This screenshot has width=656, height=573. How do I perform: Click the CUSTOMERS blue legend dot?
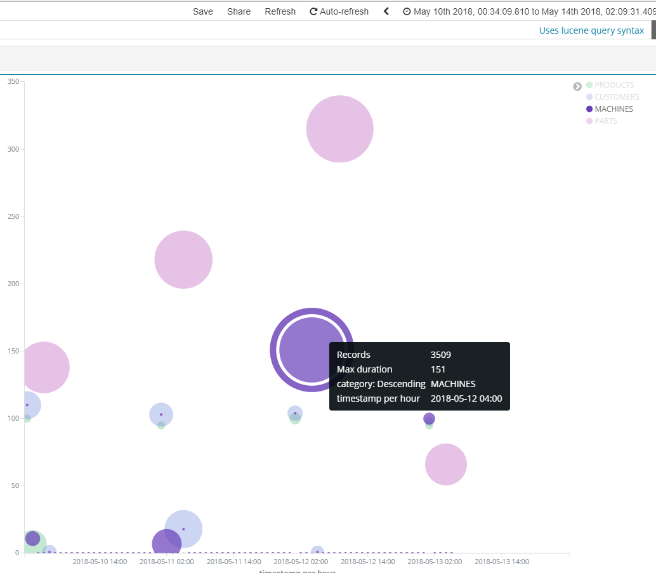coord(589,97)
